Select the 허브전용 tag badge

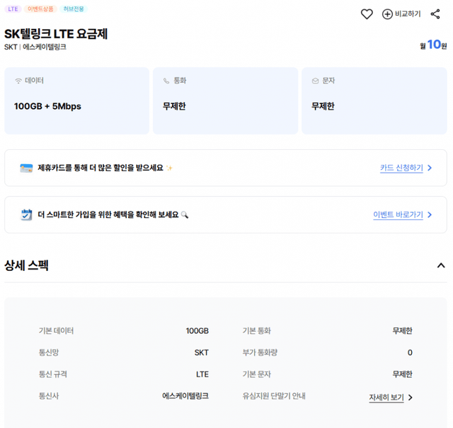pyautogui.click(x=73, y=9)
